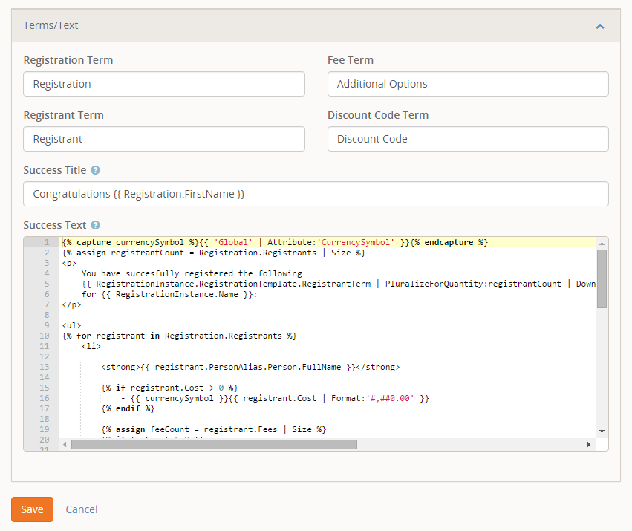Focus the Success Title input
This screenshot has height=531, width=632.
[316, 194]
